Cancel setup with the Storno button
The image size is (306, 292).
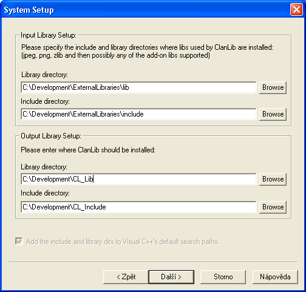click(223, 277)
